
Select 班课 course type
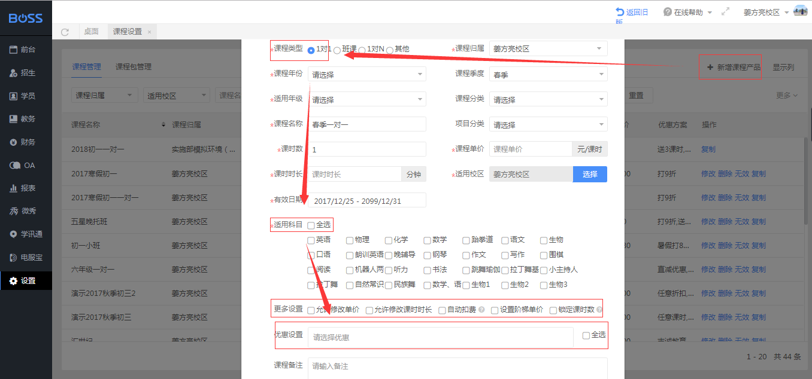pyautogui.click(x=337, y=51)
